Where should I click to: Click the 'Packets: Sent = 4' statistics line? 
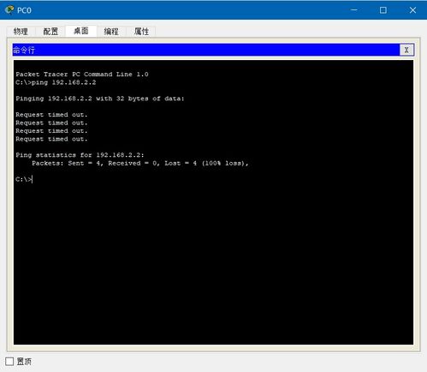(x=140, y=163)
